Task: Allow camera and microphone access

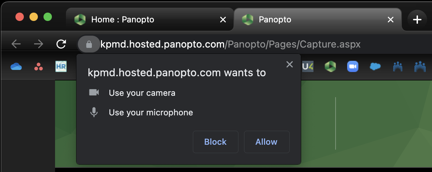Action: pos(266,142)
